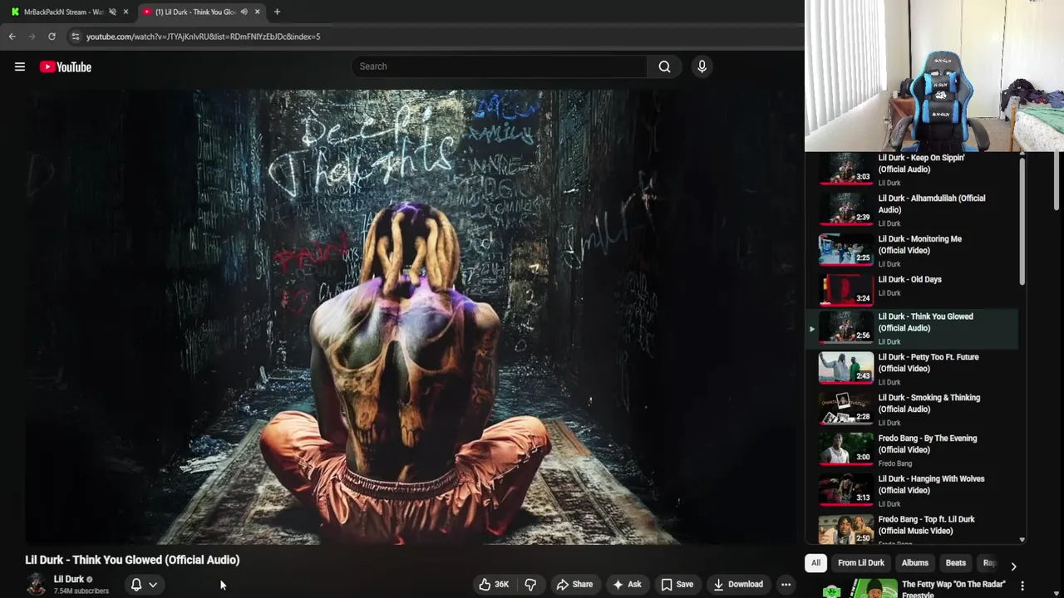The width and height of the screenshot is (1064, 598).
Task: Click the magnifier search button
Action: click(664, 66)
